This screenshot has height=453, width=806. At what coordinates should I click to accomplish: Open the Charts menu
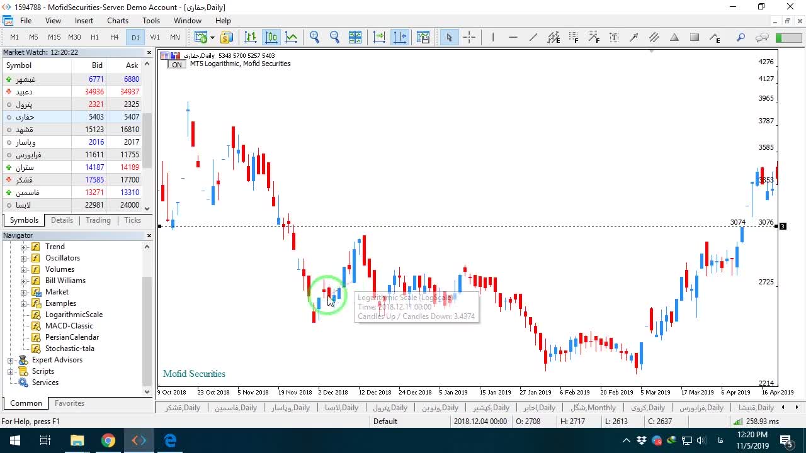118,20
